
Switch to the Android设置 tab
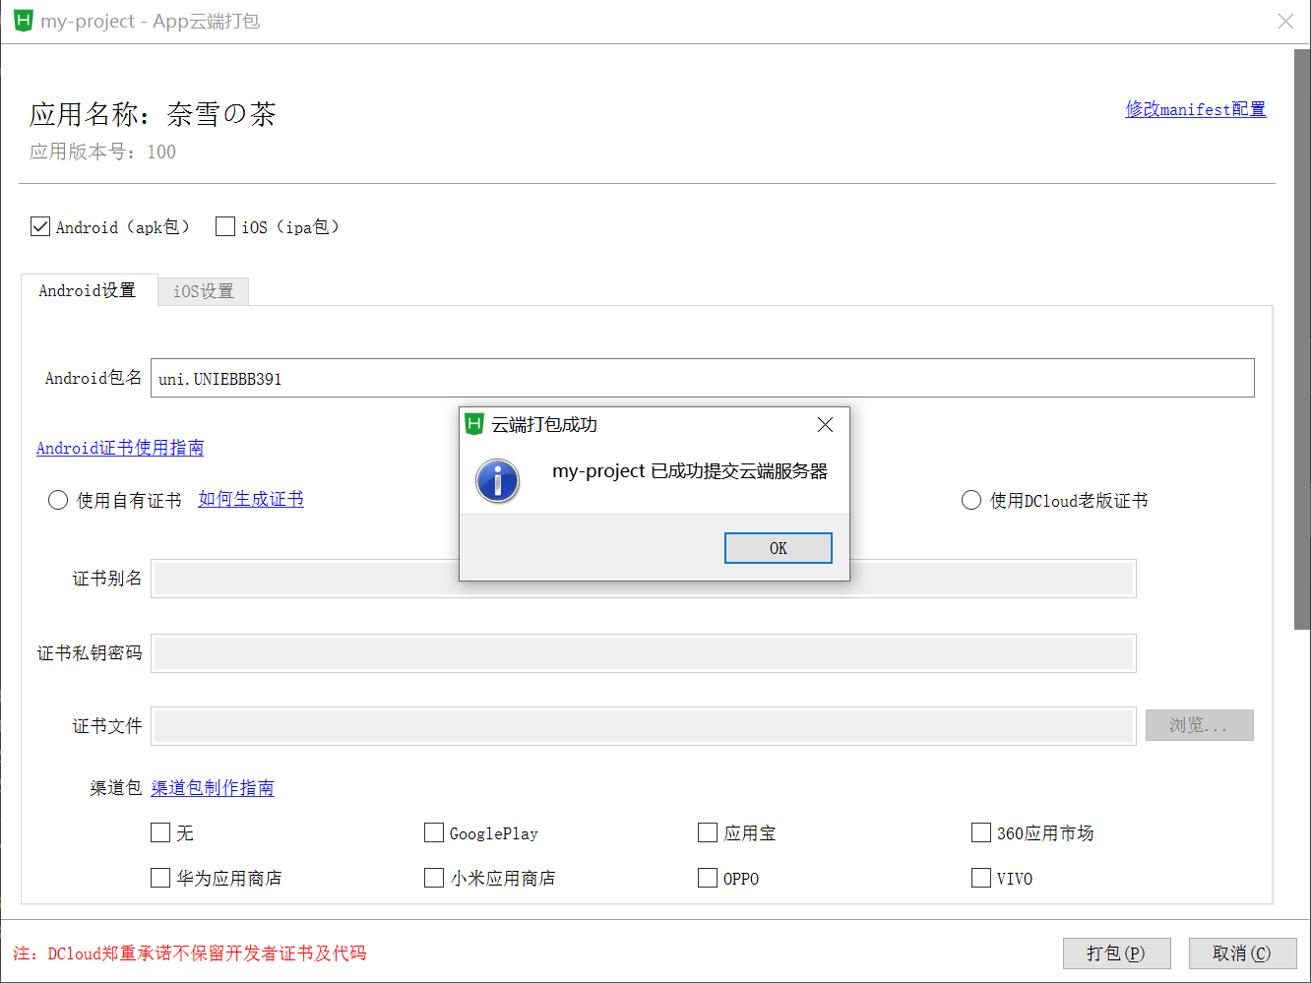click(89, 290)
